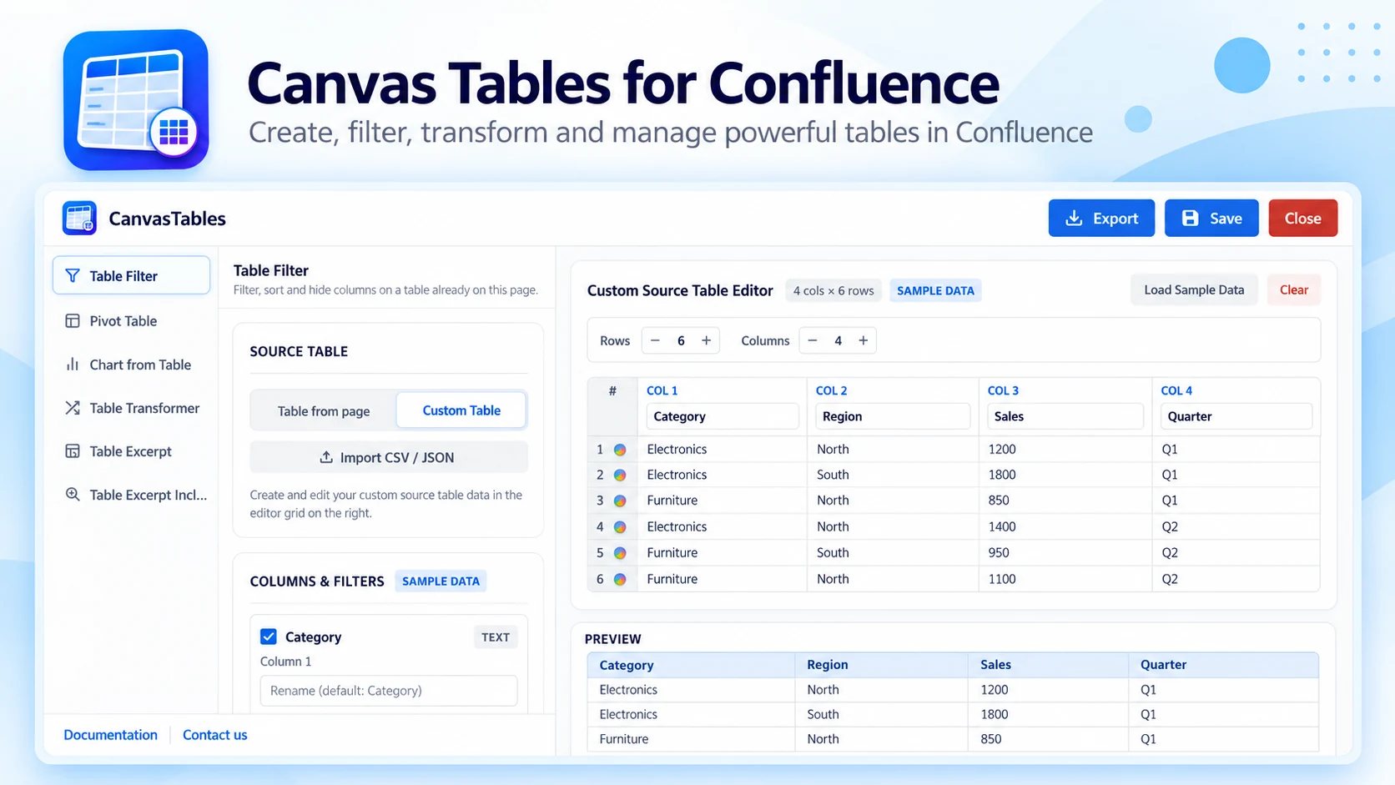1395x785 pixels.
Task: Increase the Rows count with plus
Action: tap(707, 340)
